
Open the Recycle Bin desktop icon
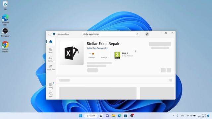5,5
